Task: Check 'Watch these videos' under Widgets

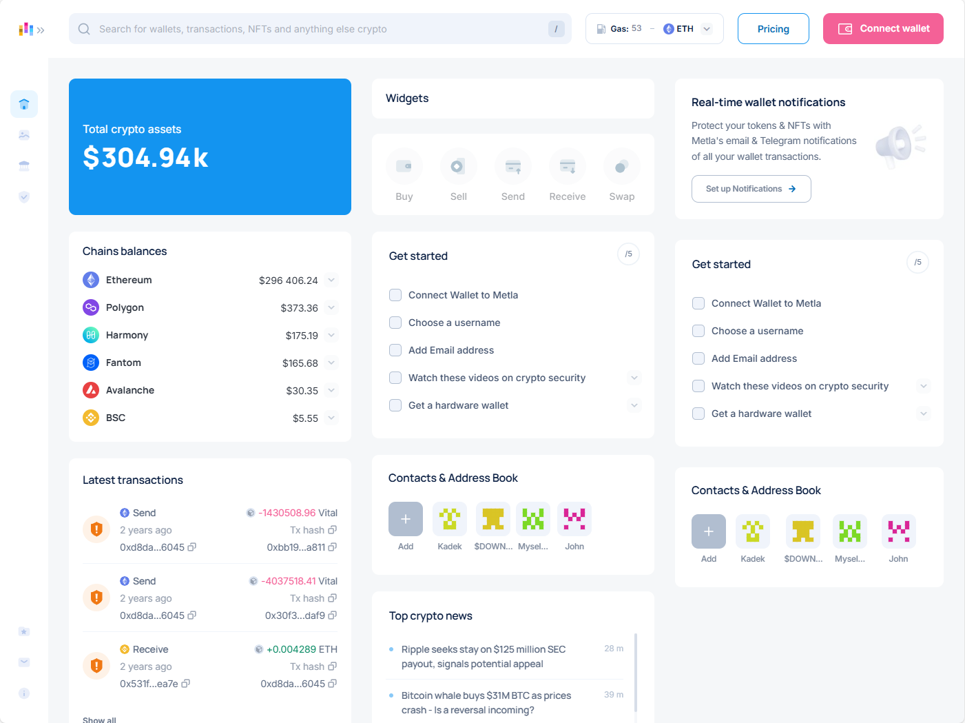Action: click(x=395, y=378)
